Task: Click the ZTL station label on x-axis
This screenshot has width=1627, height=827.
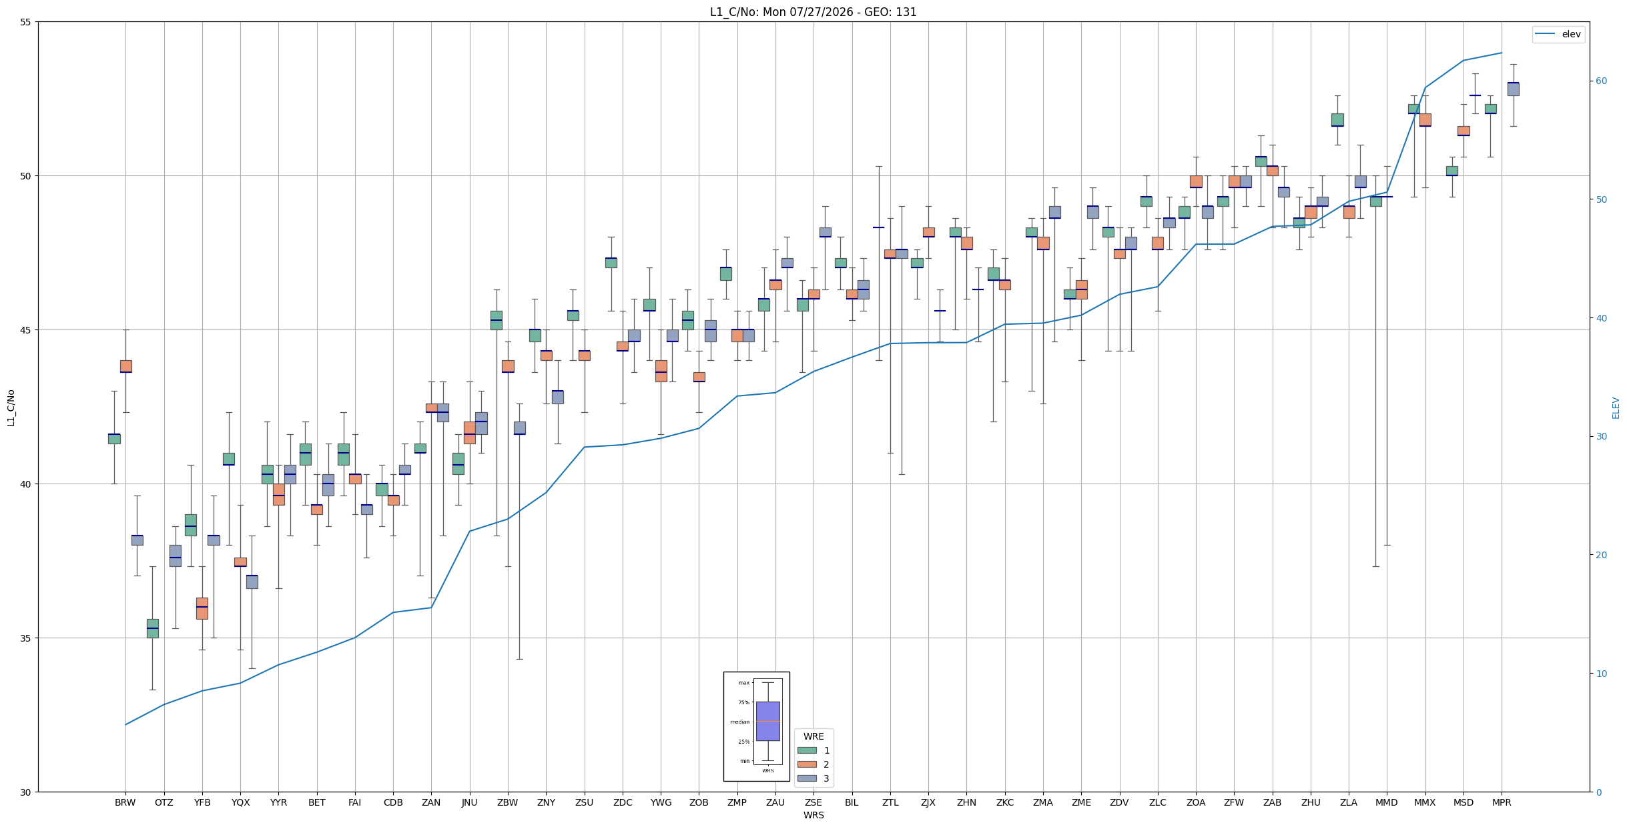Action: [x=890, y=802]
